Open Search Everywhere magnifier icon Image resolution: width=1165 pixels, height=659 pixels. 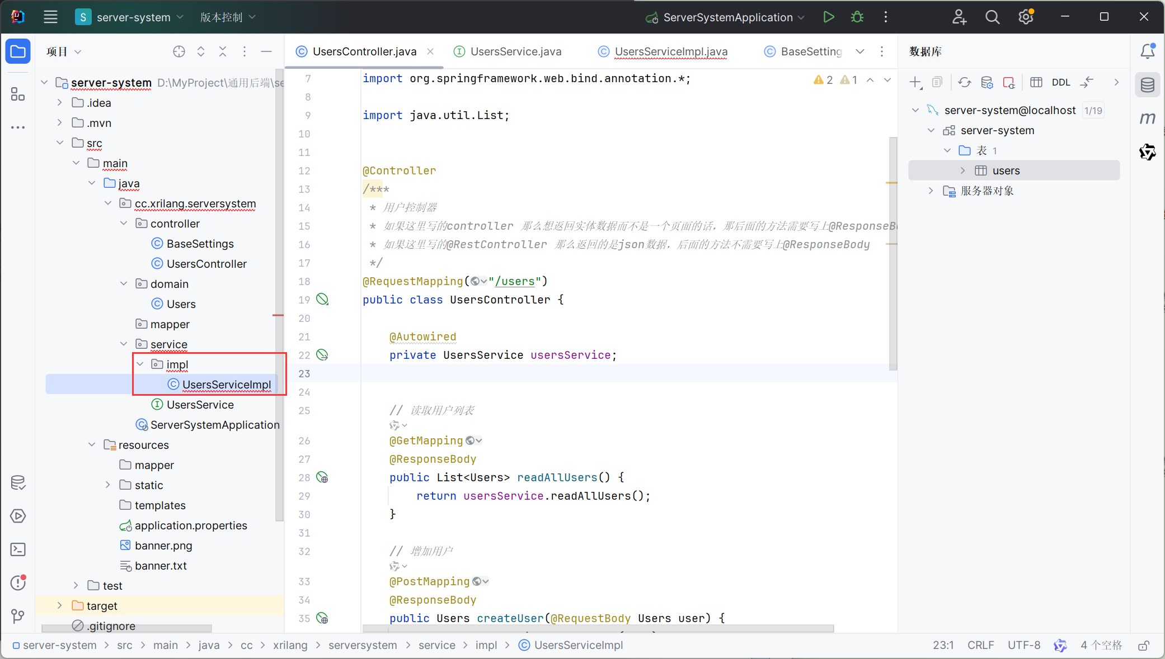click(x=993, y=17)
